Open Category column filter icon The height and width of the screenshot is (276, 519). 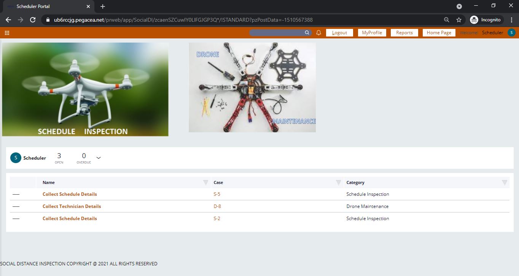[505, 182]
